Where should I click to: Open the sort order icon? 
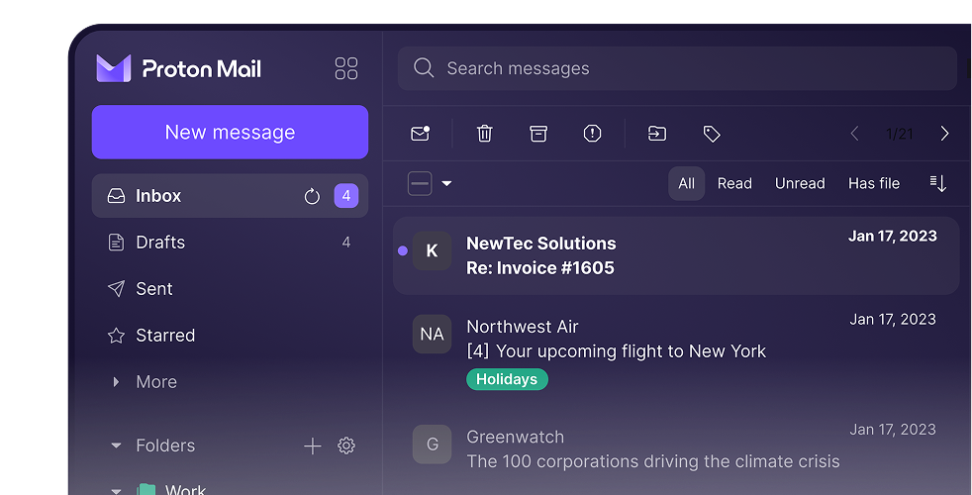(x=938, y=183)
